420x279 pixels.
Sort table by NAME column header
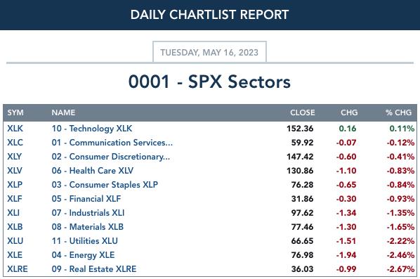pyautogui.click(x=63, y=112)
